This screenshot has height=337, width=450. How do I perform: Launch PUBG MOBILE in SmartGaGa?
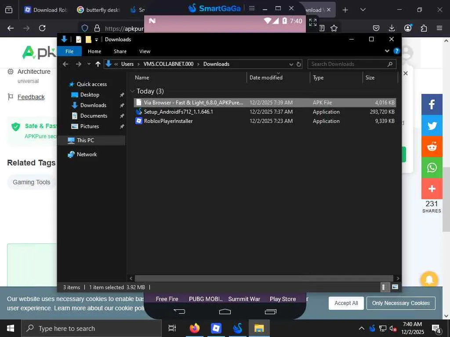(206, 299)
